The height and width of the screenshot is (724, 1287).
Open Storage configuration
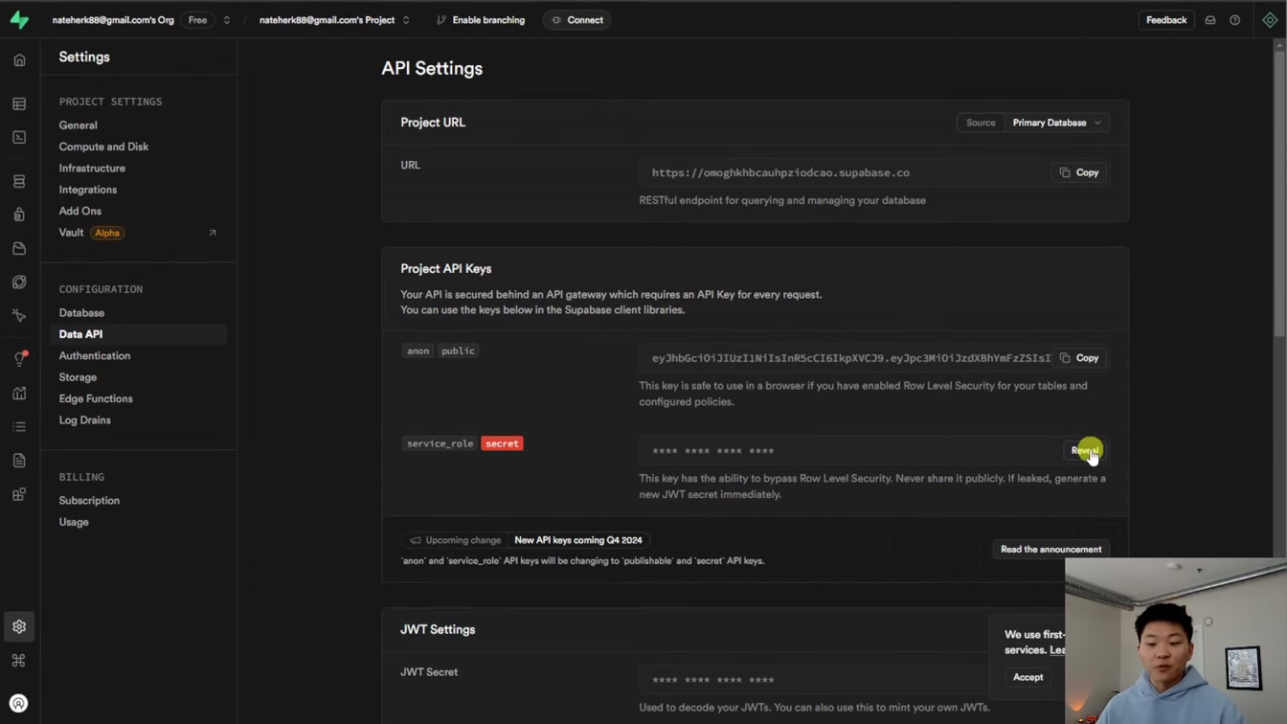tap(78, 377)
